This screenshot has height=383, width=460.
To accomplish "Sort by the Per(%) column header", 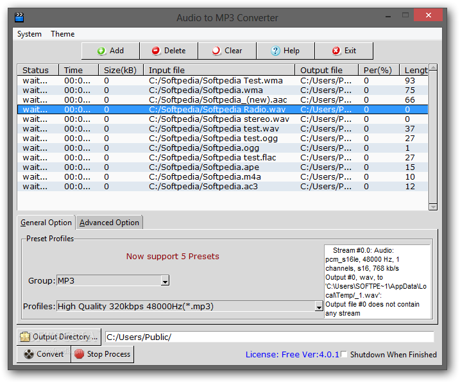I will point(379,70).
